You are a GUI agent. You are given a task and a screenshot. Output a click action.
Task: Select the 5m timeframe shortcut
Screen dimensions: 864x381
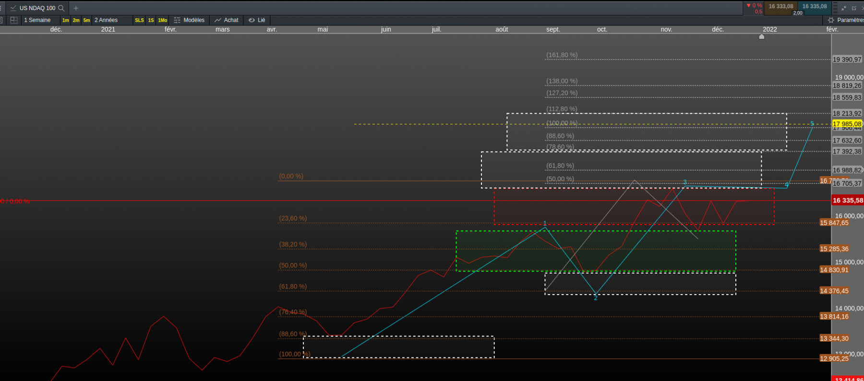coord(86,20)
